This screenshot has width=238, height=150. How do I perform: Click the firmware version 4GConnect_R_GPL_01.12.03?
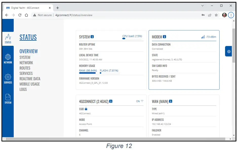pos(93,83)
